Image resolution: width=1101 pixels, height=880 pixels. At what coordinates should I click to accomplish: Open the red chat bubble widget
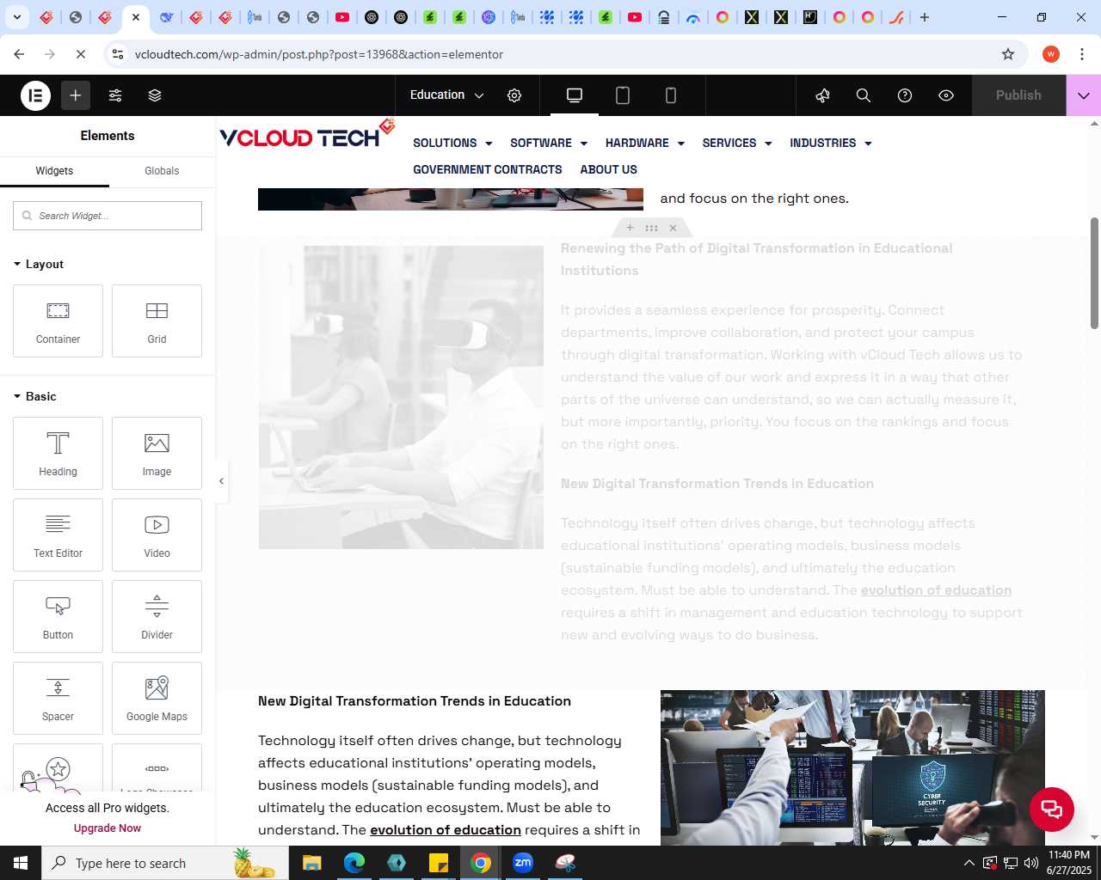pos(1052,809)
